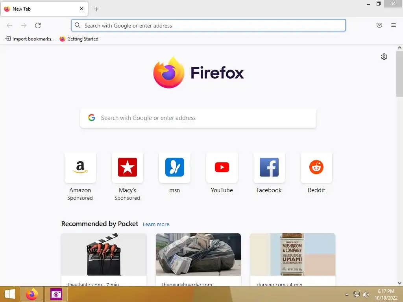Click the page scrollbar down arrow
Image resolution: width=403 pixels, height=302 pixels.
tap(399, 283)
